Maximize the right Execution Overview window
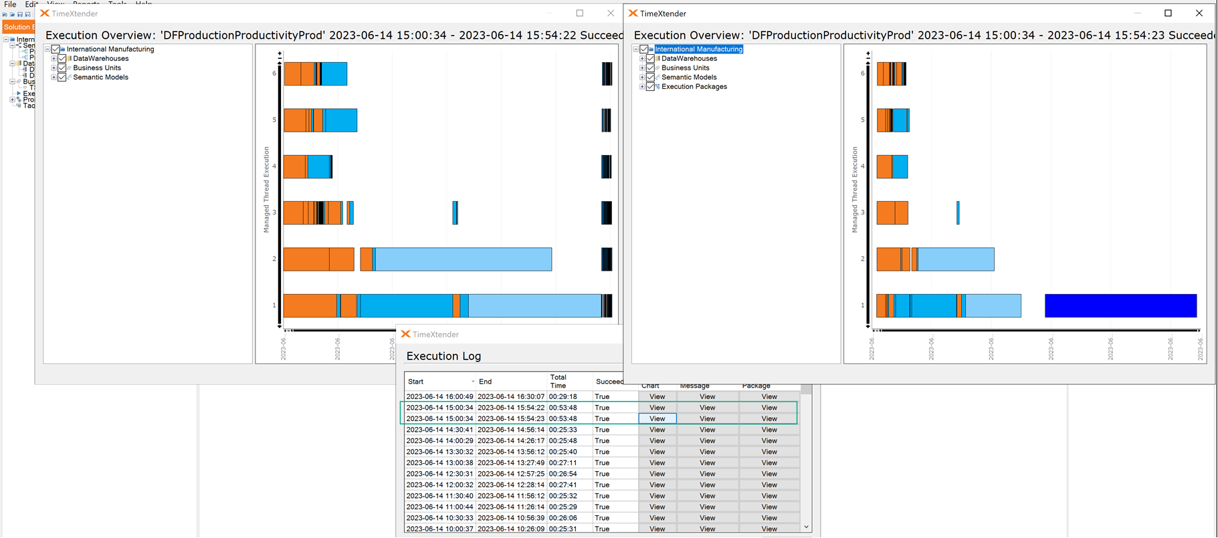1218x538 pixels. [1169, 13]
